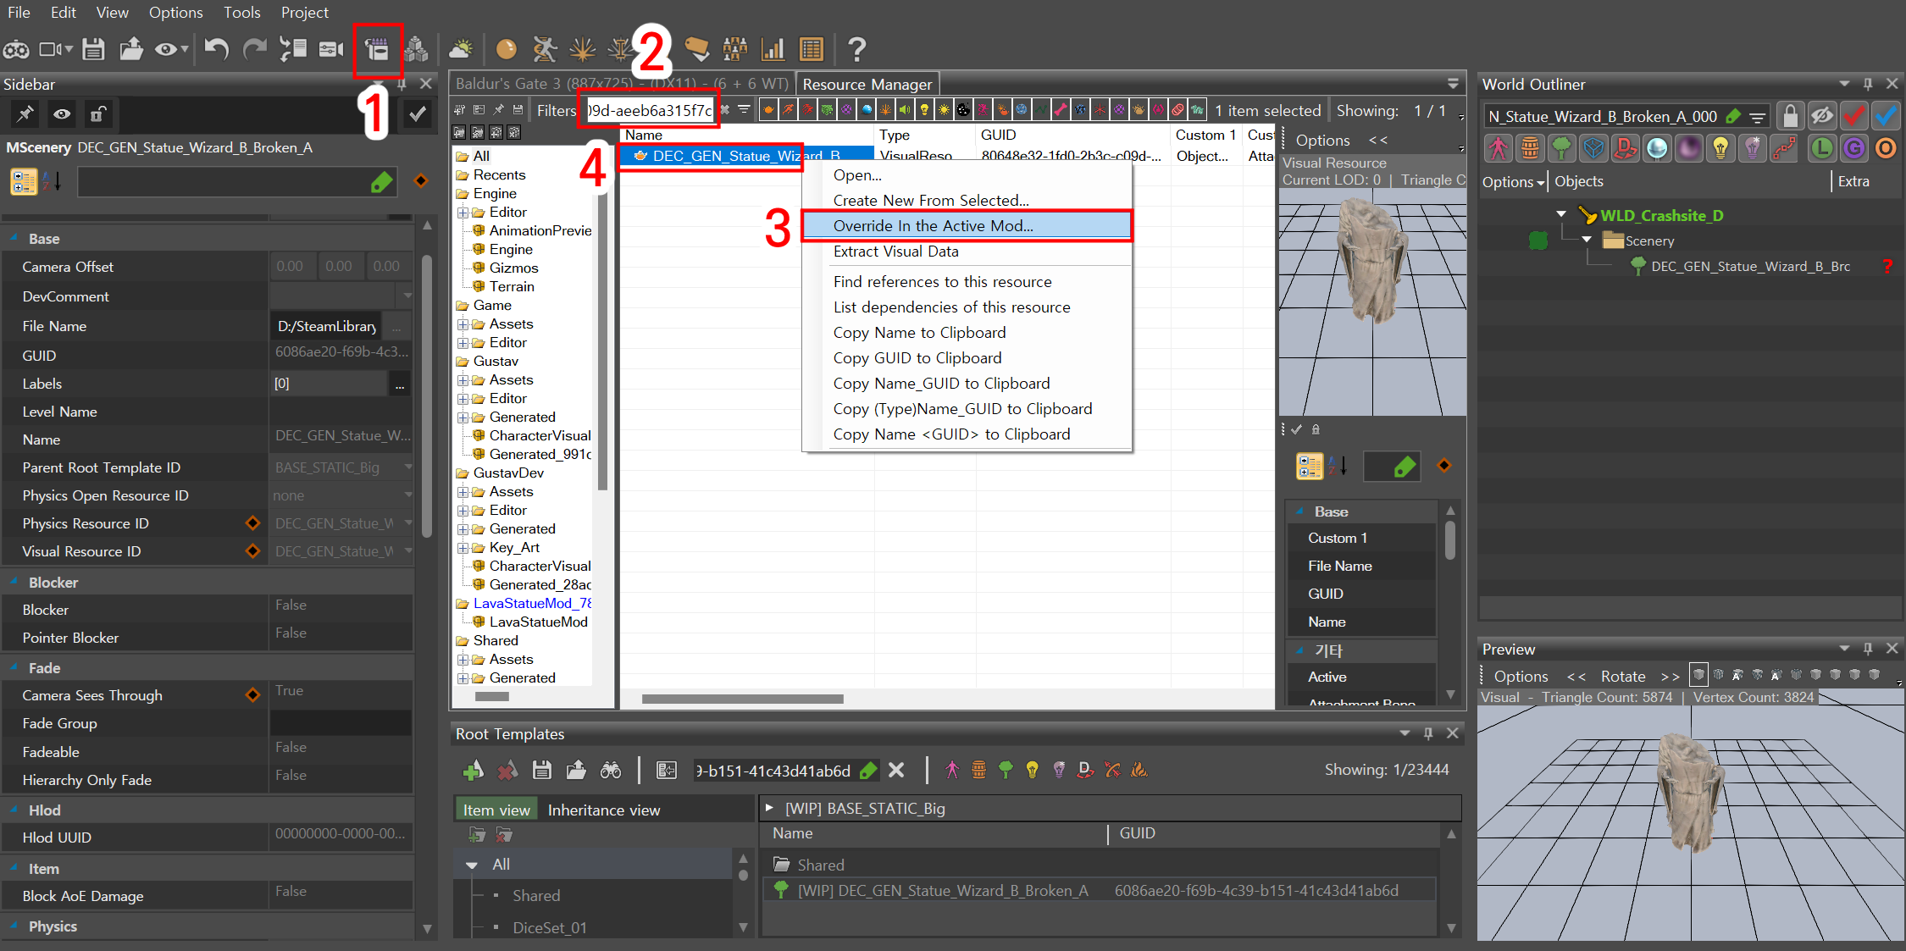This screenshot has width=1906, height=951.
Task: Choose Override In the Active Mod
Action: (933, 226)
